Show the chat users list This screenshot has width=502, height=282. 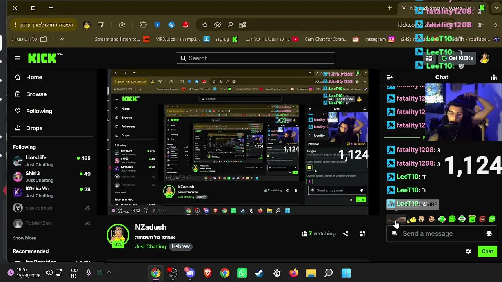494,77
